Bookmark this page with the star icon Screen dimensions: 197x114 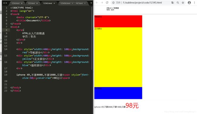[x=183, y=2]
